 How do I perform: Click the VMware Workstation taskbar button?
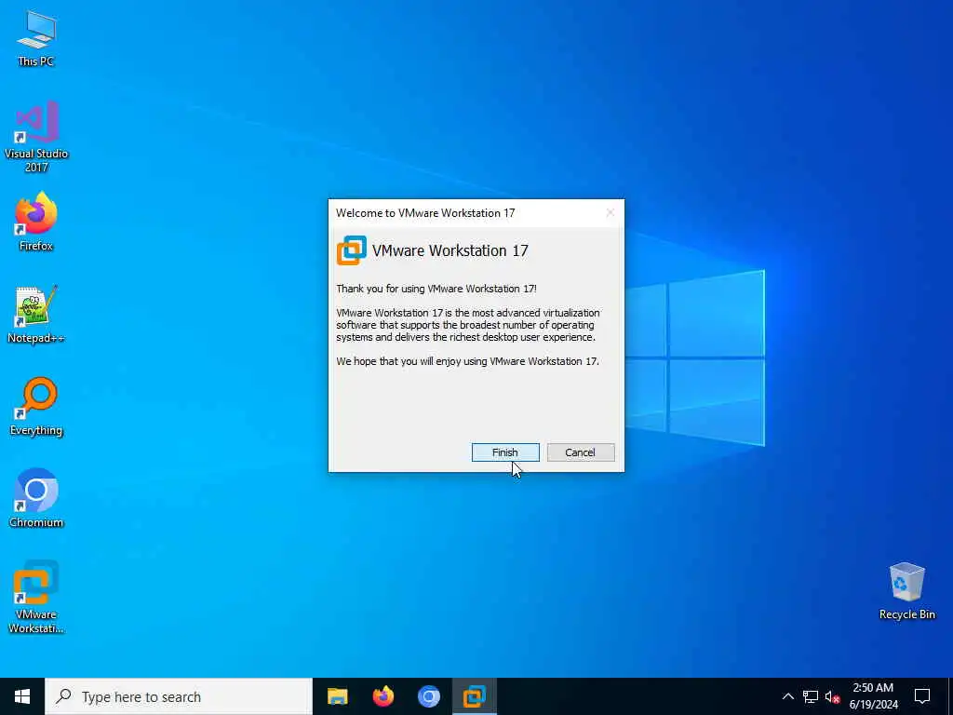pyautogui.click(x=474, y=696)
